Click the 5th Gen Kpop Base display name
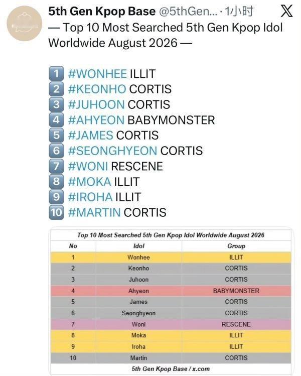301x376 pixels. pos(102,11)
